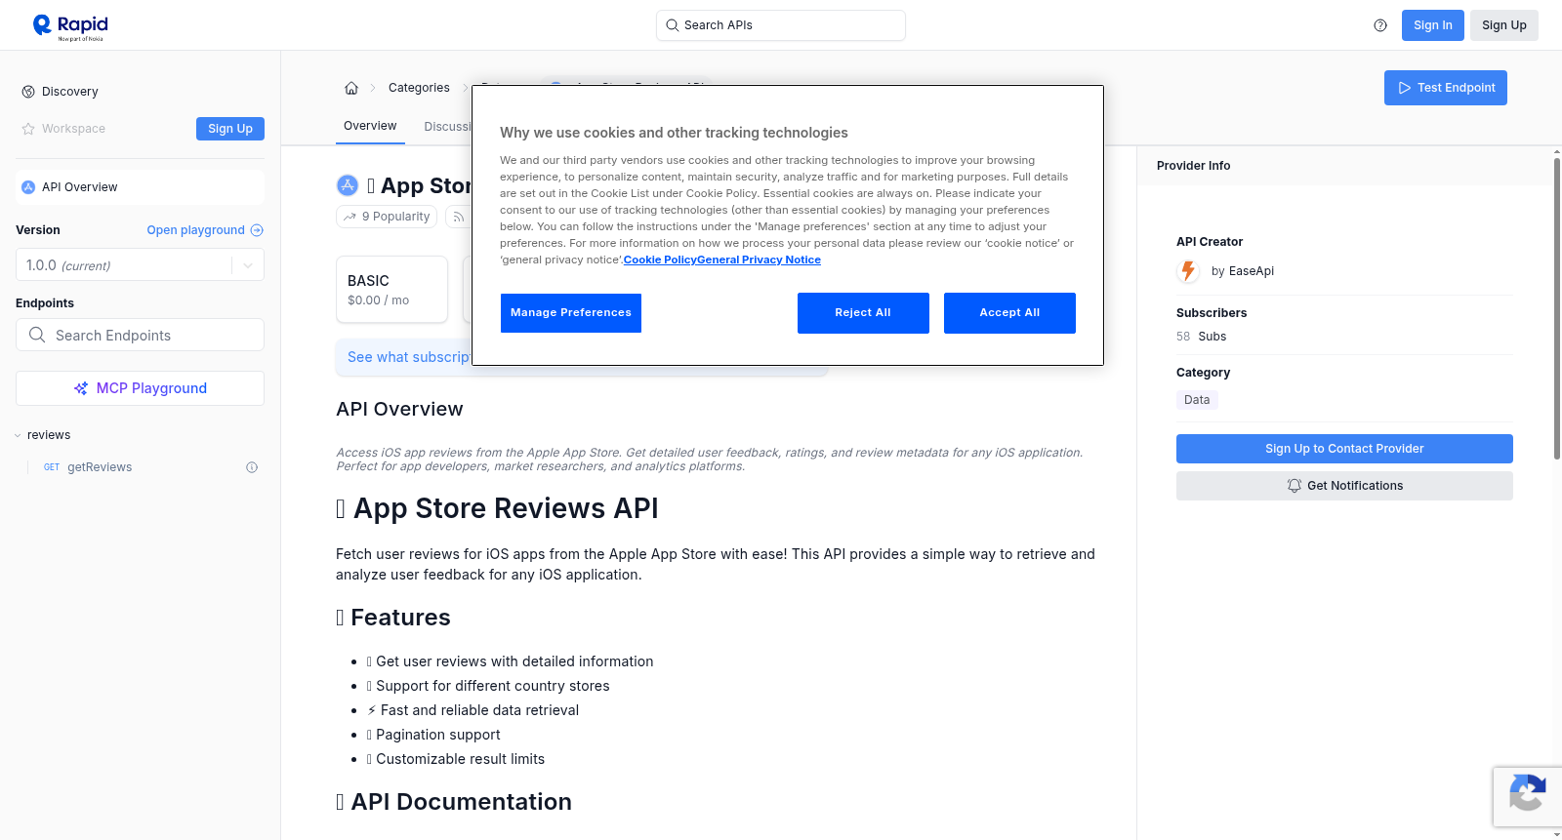Select the BASIC $0.00 plan card
This screenshot has width=1562, height=840.
click(391, 290)
